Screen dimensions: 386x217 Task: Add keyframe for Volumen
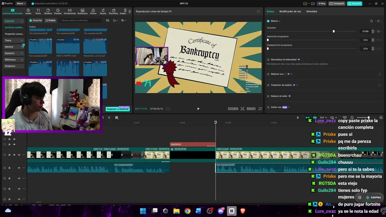point(378,31)
